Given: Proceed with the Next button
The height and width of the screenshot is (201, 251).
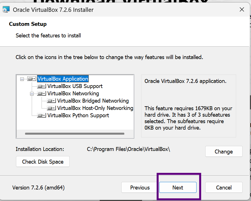Looking at the screenshot, I should pos(178,188).
